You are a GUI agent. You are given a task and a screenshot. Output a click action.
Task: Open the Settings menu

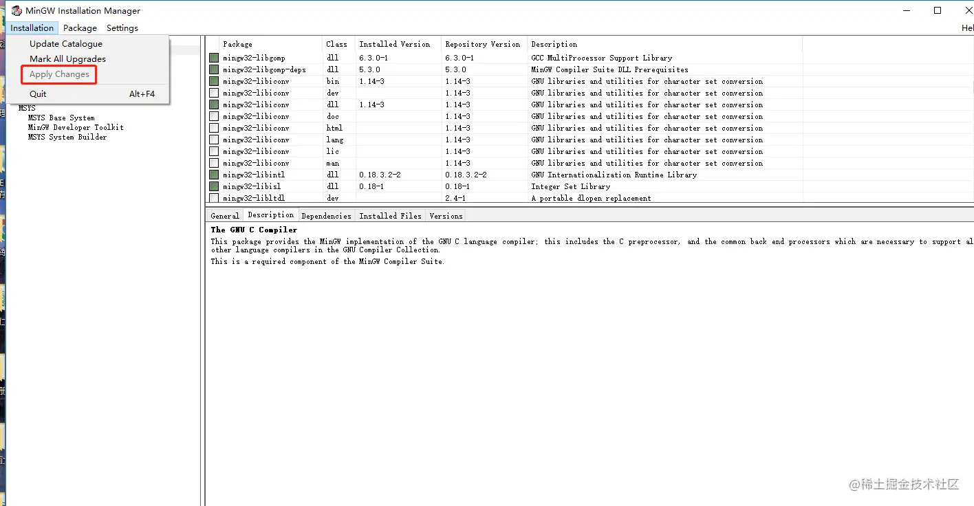coord(122,28)
